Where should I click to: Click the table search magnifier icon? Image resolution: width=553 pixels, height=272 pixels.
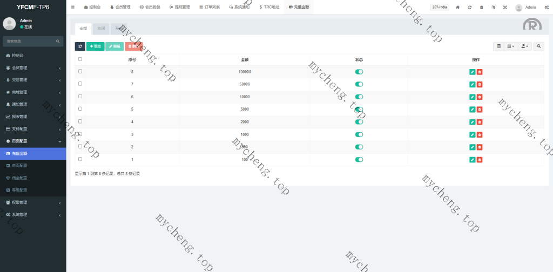point(539,46)
